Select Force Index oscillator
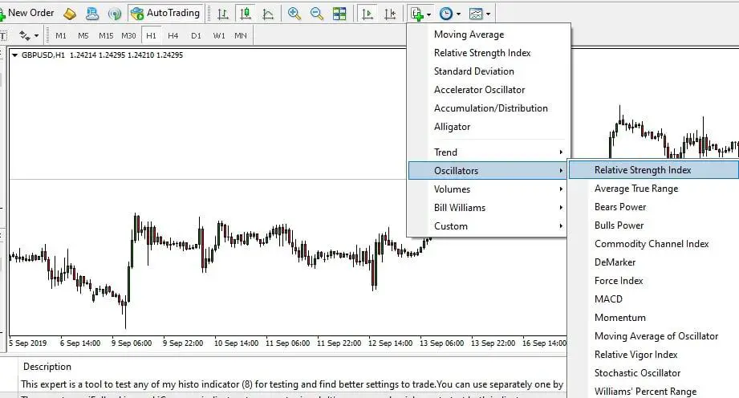 pyautogui.click(x=654, y=280)
